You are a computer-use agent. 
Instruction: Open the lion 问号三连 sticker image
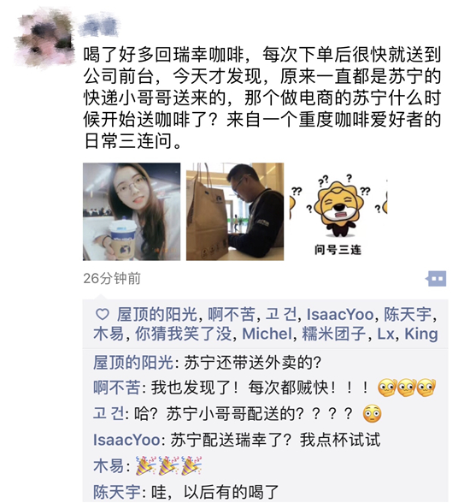click(x=338, y=211)
